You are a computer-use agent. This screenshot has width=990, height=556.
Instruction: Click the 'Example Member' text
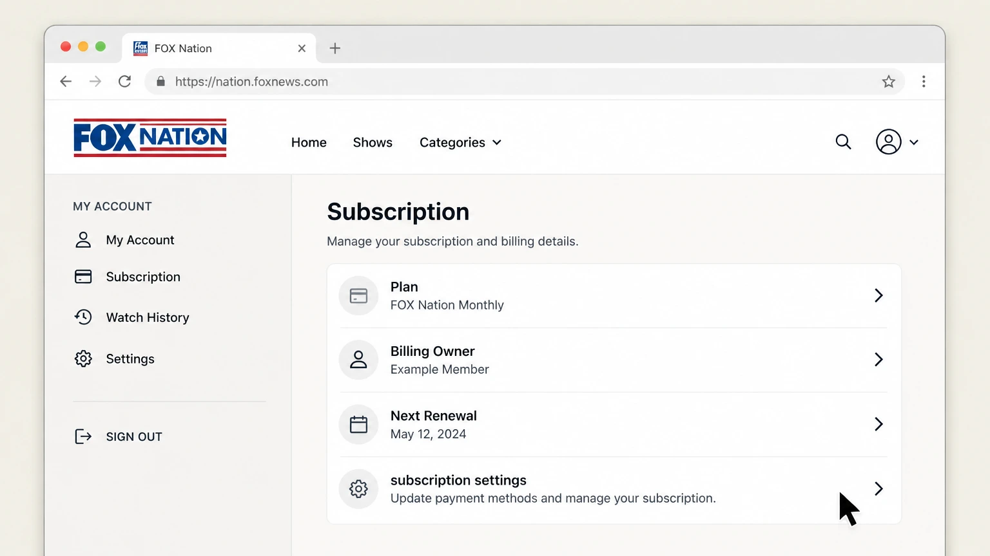click(x=440, y=369)
